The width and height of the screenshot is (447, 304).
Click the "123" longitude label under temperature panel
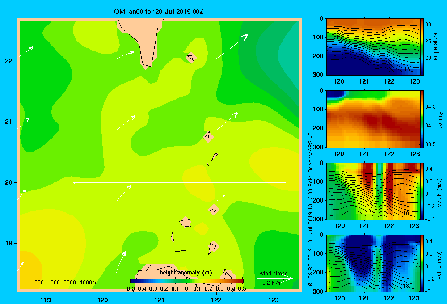415,81
